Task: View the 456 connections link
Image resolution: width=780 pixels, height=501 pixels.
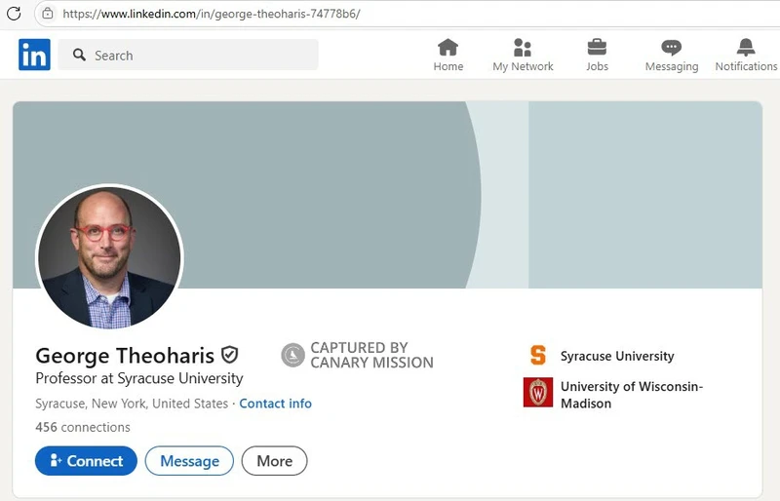Action: pyautogui.click(x=83, y=427)
